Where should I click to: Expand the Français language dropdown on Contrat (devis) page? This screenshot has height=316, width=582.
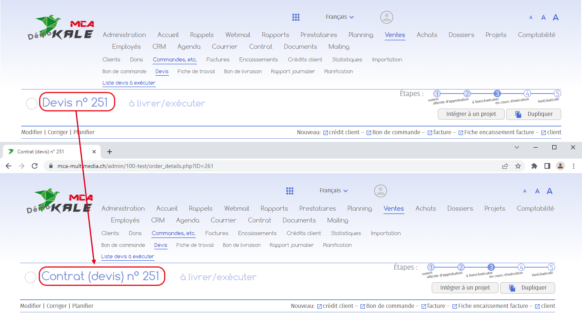tap(334, 190)
